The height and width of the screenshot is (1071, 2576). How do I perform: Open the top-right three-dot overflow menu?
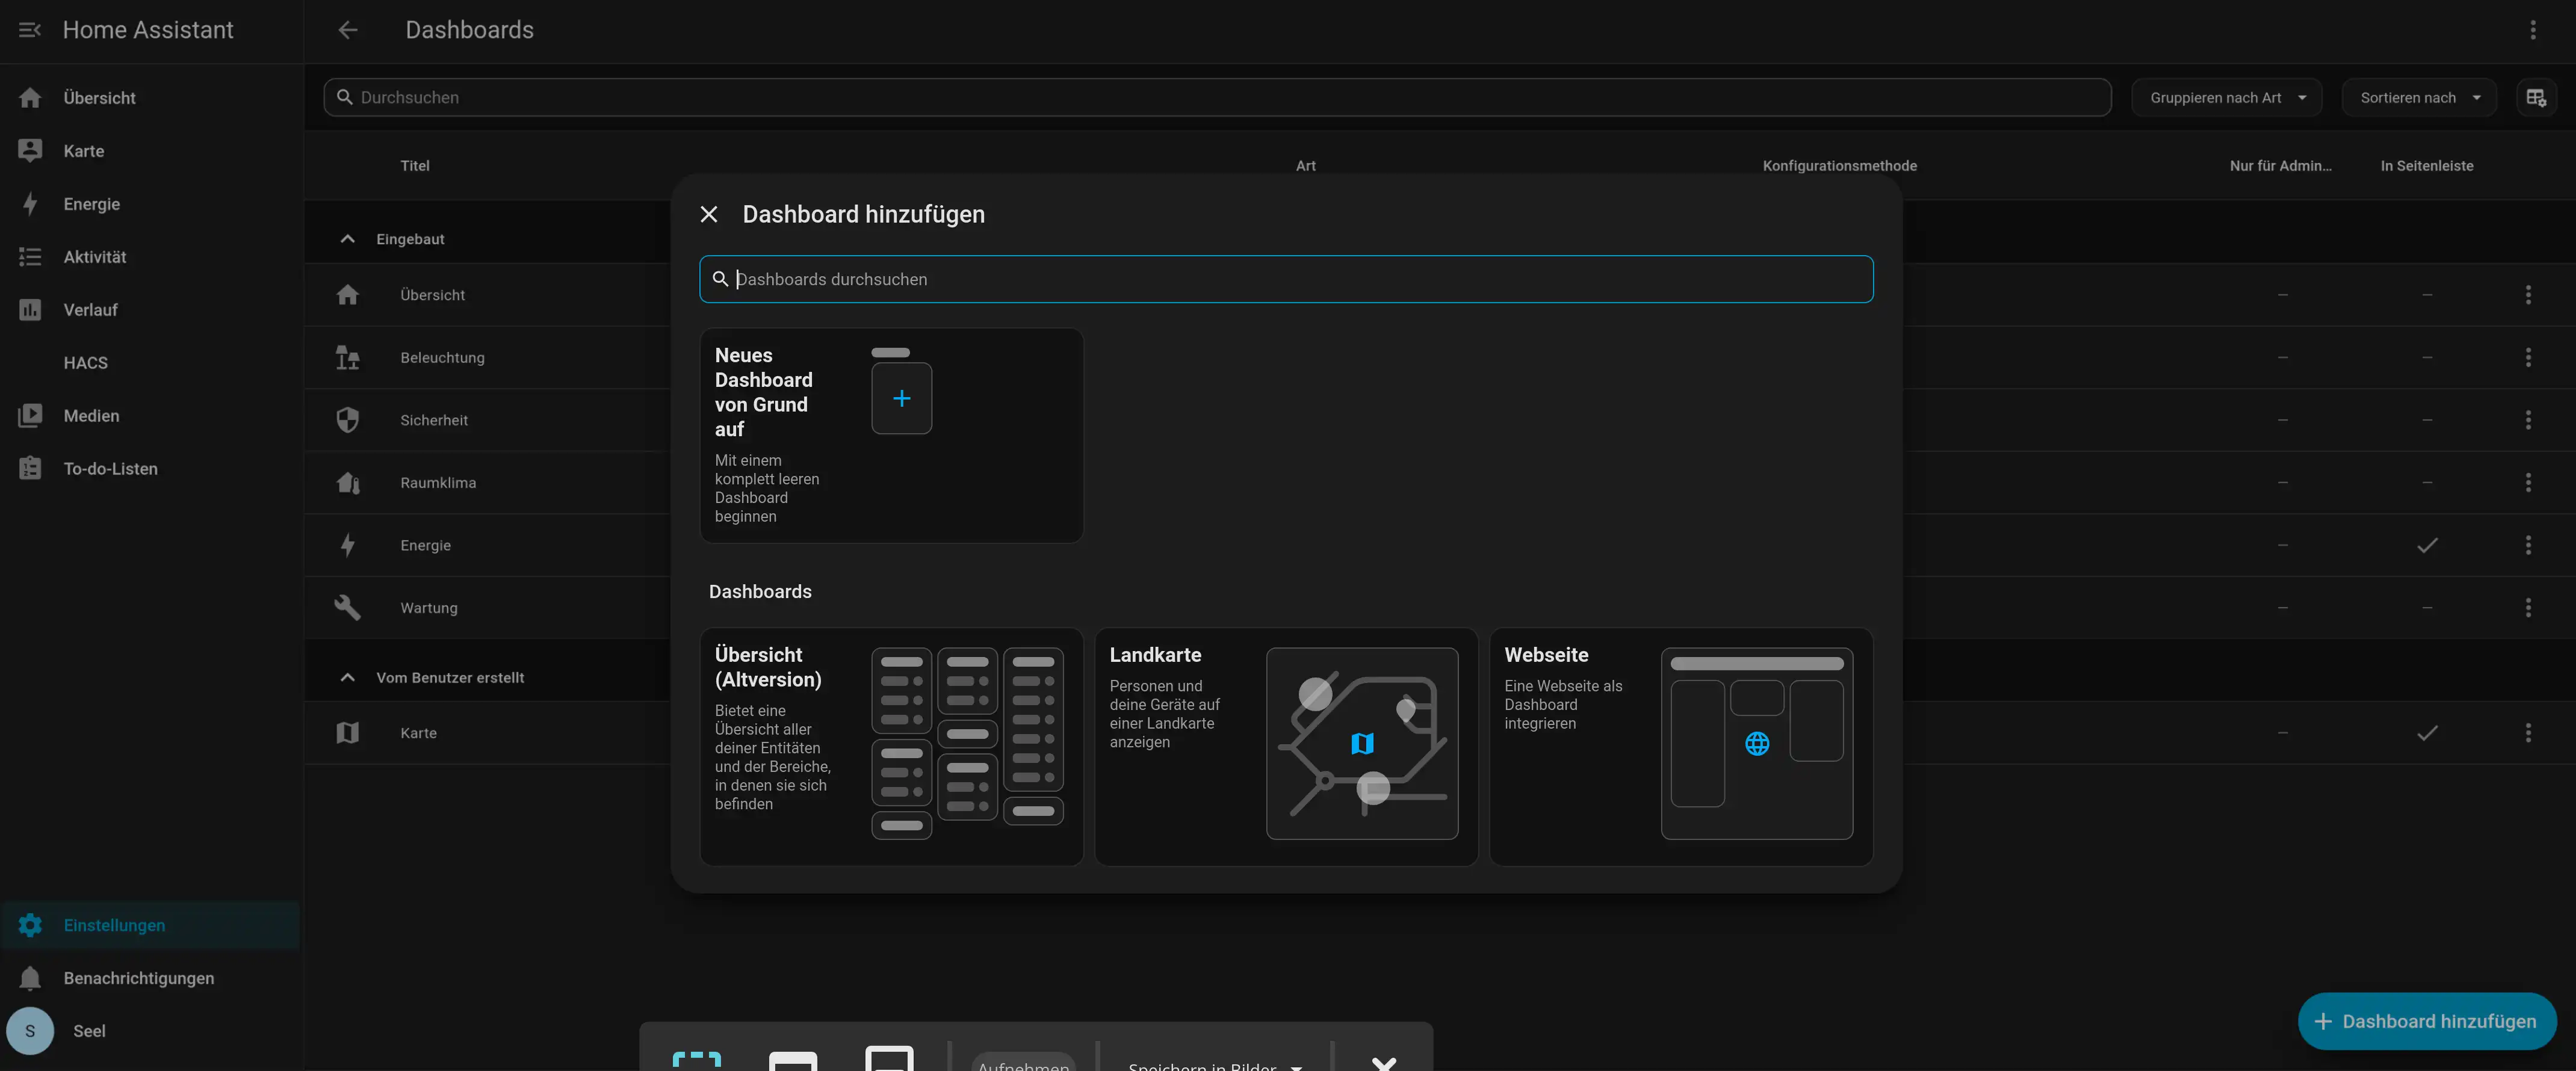2533,30
